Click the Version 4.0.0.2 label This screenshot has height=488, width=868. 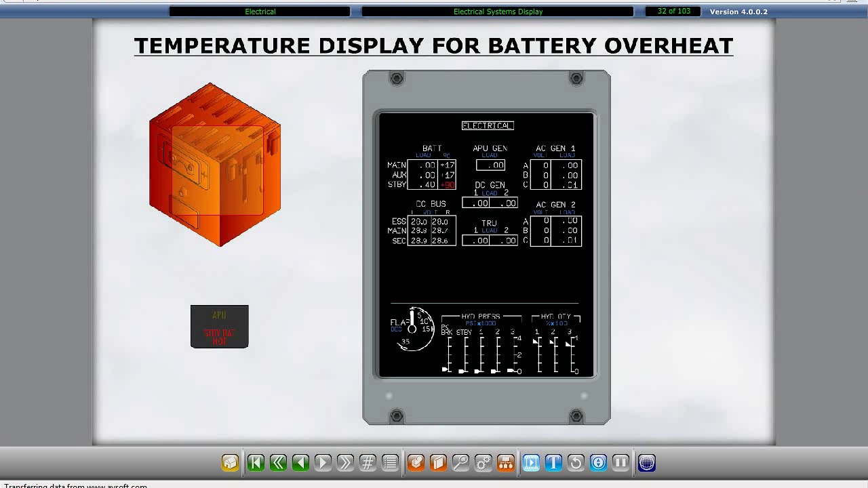pyautogui.click(x=738, y=12)
